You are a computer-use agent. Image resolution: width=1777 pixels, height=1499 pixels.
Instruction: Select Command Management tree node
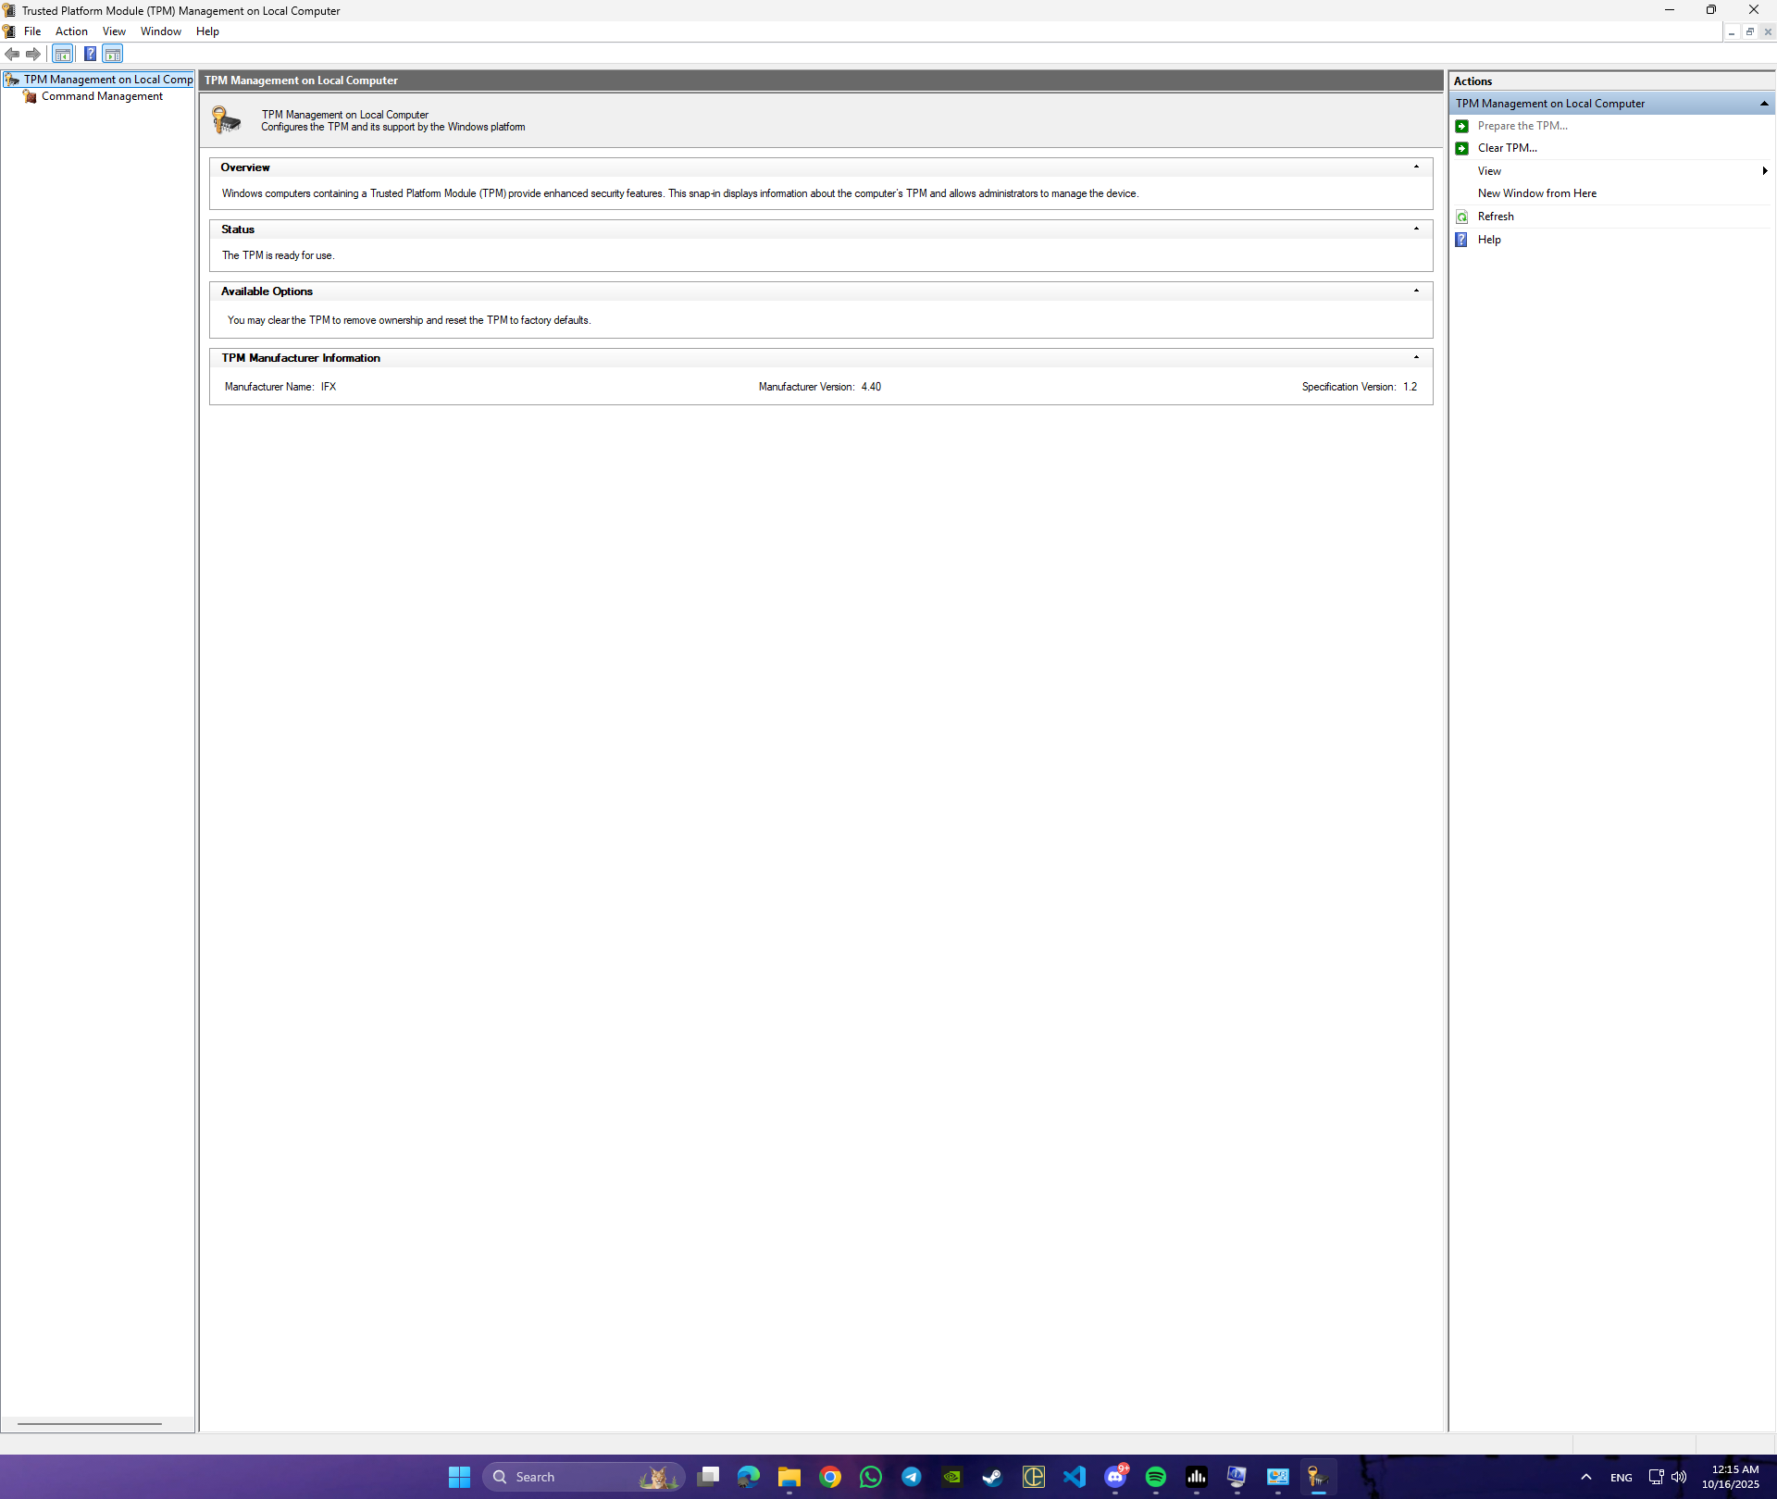(102, 96)
